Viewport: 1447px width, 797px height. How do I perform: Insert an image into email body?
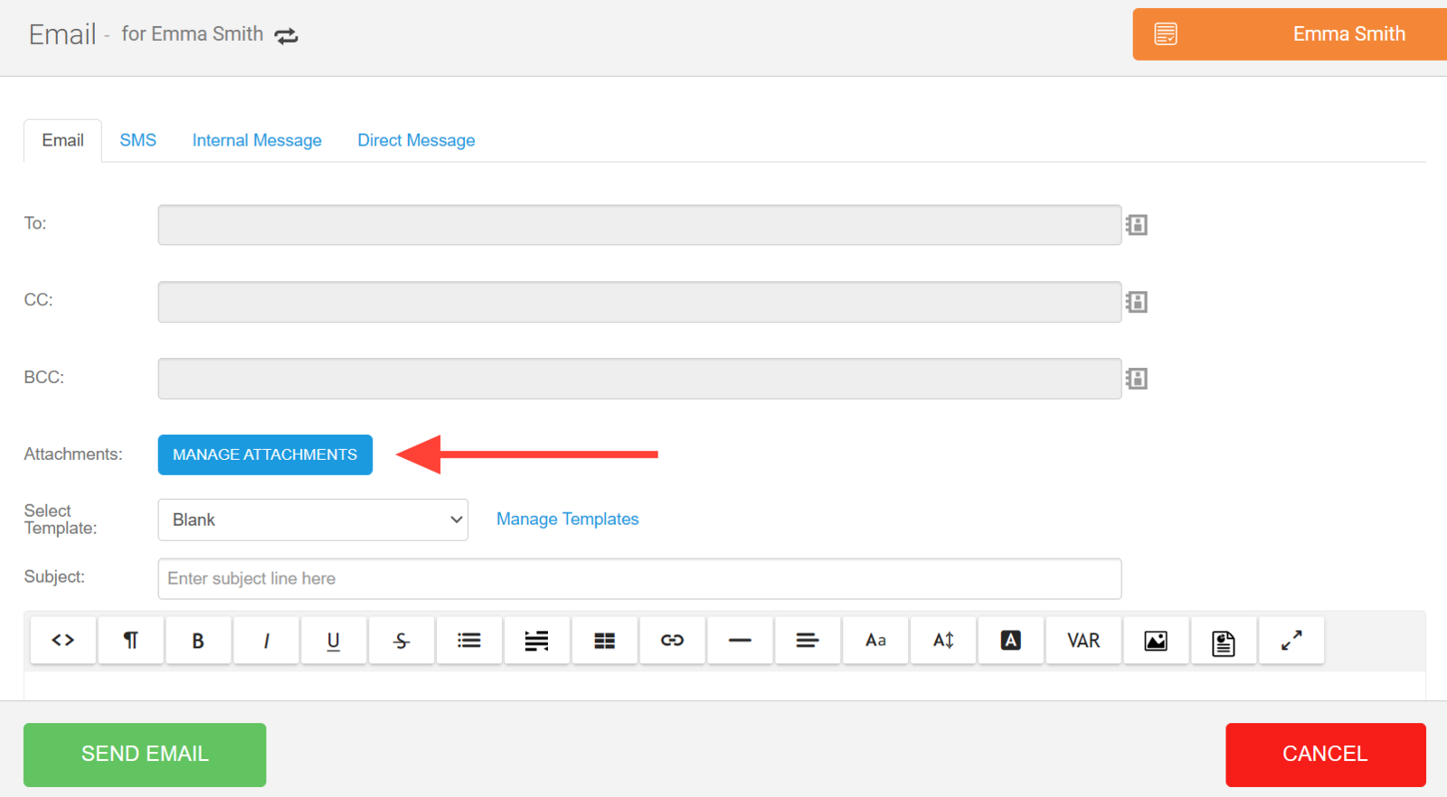1155,641
